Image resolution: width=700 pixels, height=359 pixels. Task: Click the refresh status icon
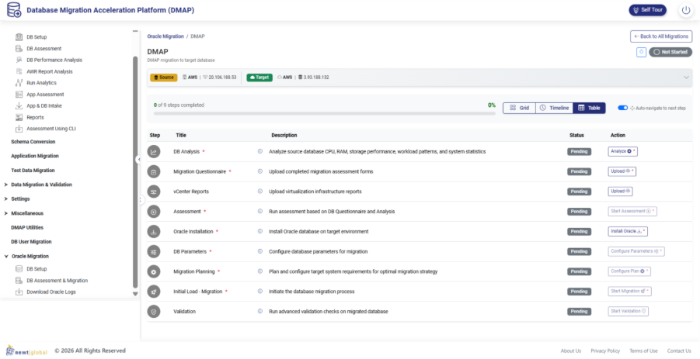(641, 52)
